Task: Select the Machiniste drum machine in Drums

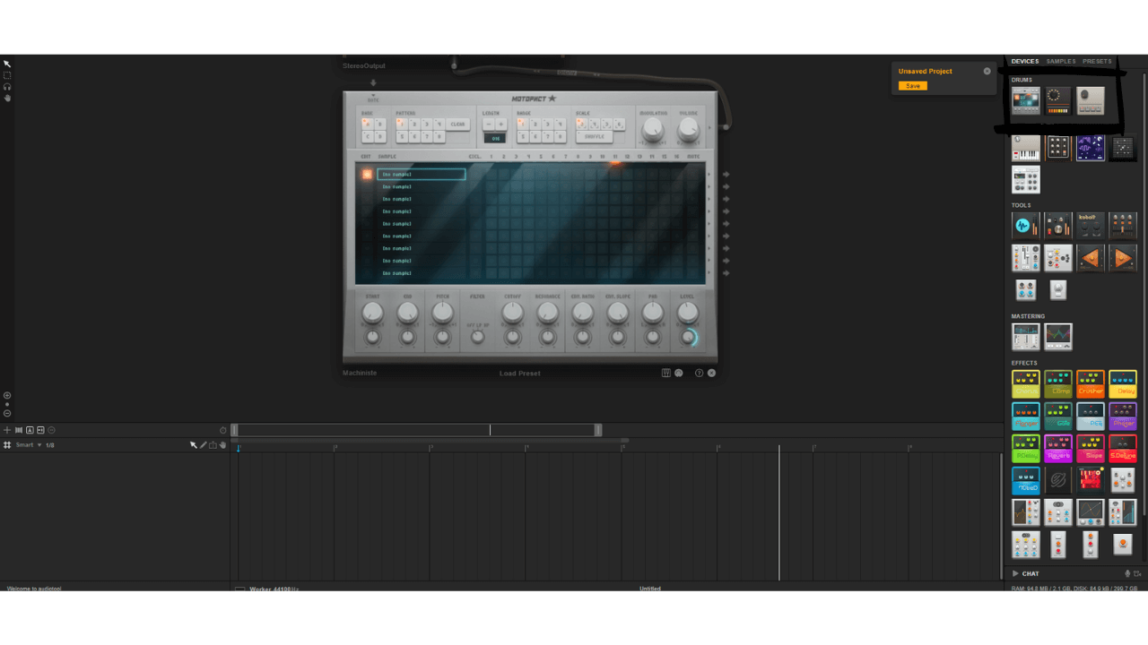Action: click(x=1025, y=100)
